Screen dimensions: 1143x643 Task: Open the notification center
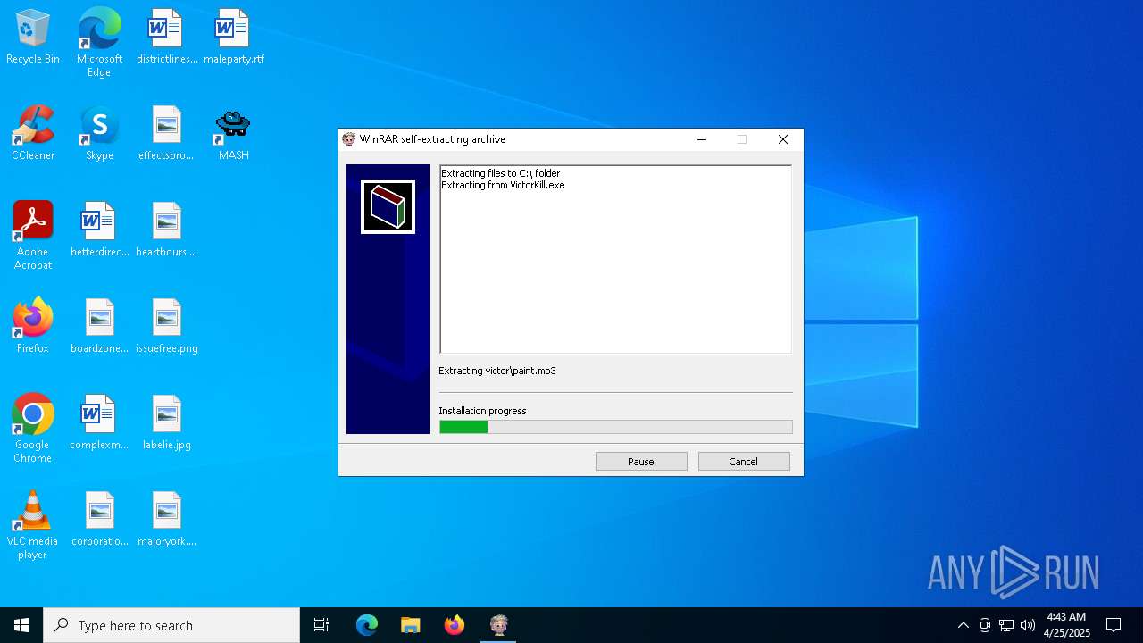[1114, 625]
